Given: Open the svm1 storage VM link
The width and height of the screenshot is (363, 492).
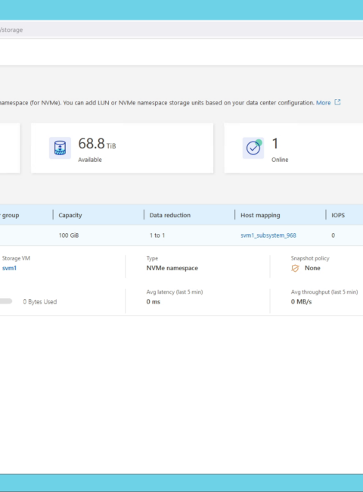Looking at the screenshot, I should [9, 268].
